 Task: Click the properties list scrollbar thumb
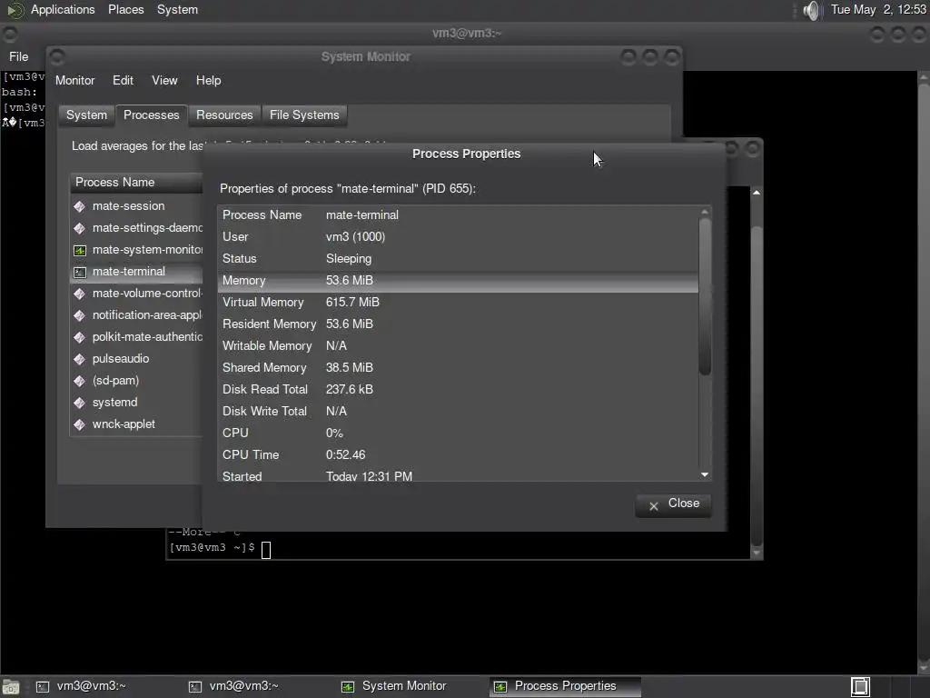point(705,297)
